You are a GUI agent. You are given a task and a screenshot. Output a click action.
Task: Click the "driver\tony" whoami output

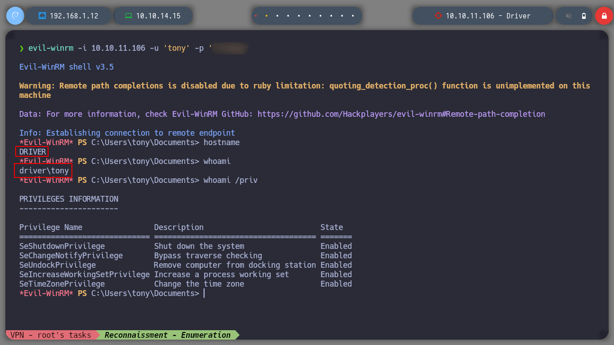pyautogui.click(x=44, y=171)
